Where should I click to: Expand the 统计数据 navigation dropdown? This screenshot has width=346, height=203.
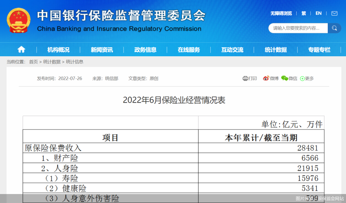pos(276,50)
